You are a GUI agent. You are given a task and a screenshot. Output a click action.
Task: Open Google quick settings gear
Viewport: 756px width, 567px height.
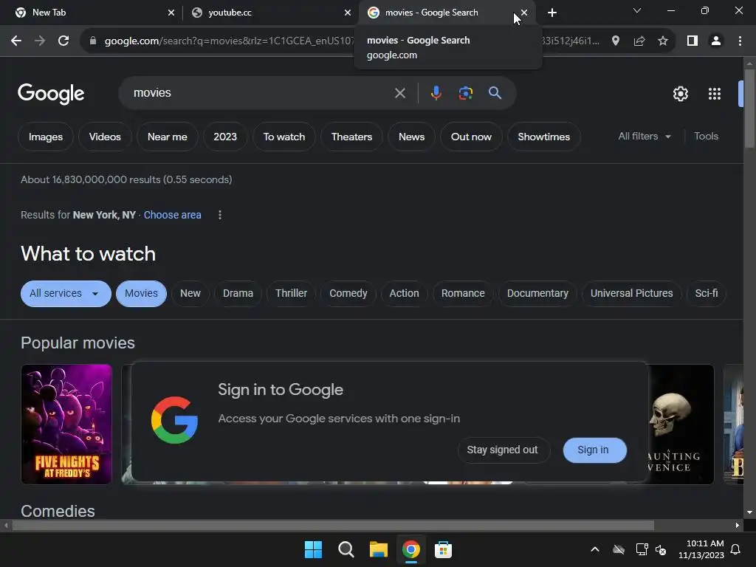680,94
